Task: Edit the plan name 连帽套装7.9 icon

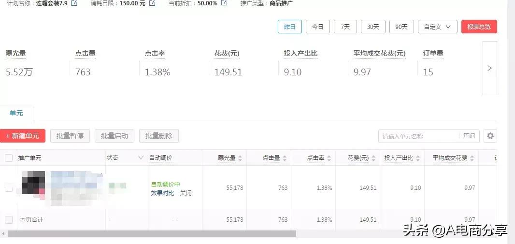Action: [x=74, y=3]
